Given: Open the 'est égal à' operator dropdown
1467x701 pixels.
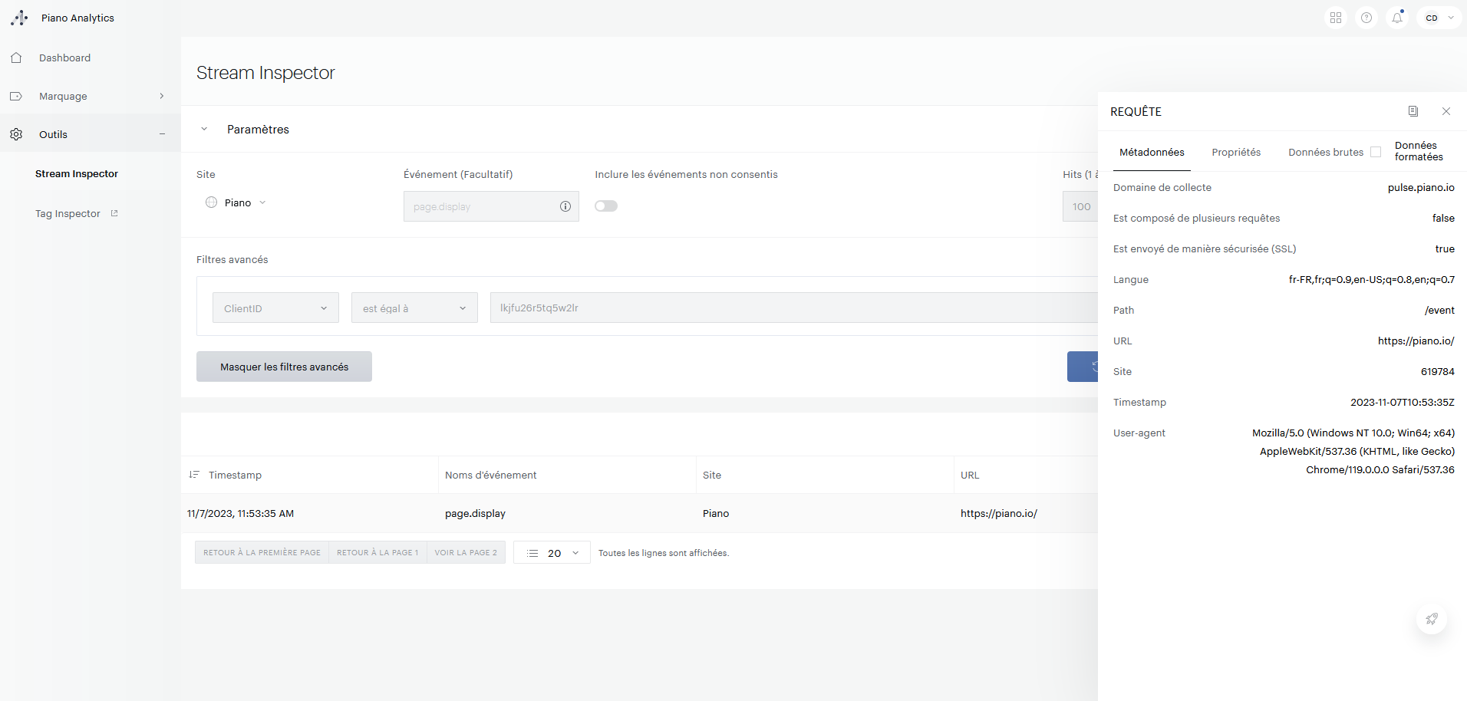Looking at the screenshot, I should 414,308.
